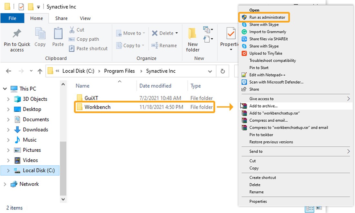The width and height of the screenshot is (355, 213).
Task: Click the Back navigation arrow
Action: (9, 71)
